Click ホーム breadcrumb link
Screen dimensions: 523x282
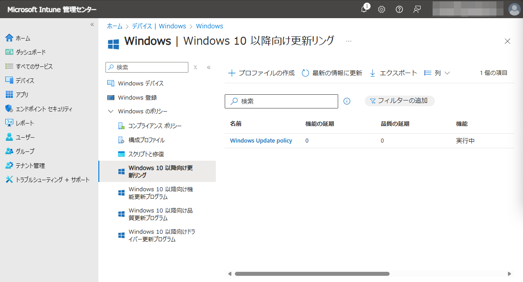click(115, 26)
